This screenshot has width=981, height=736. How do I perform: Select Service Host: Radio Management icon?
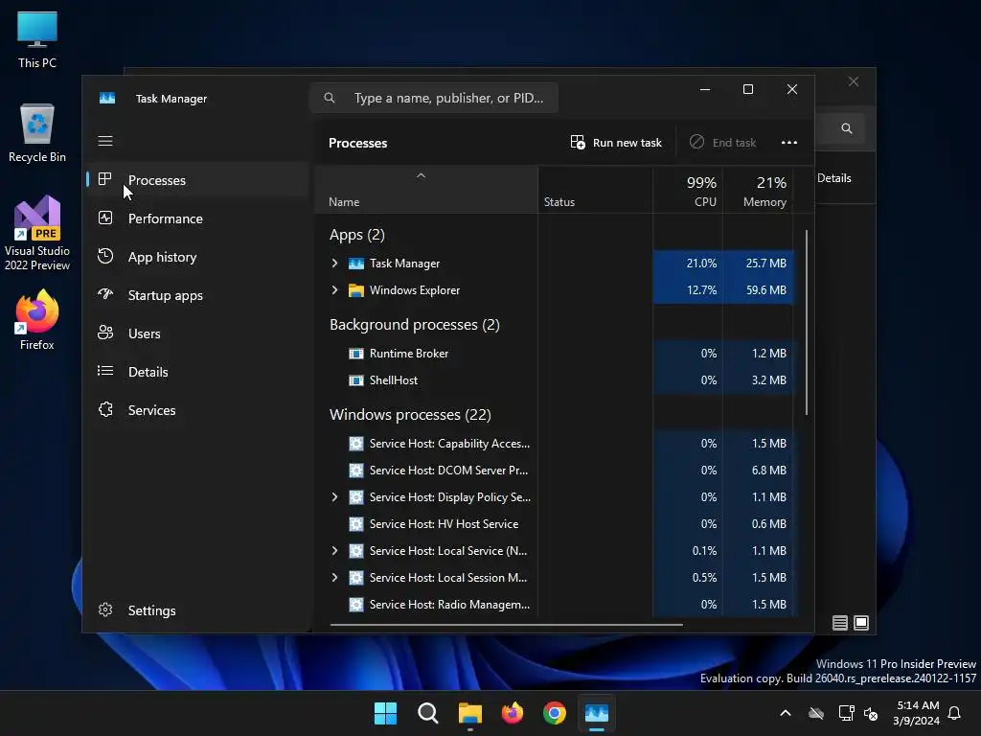coord(356,605)
